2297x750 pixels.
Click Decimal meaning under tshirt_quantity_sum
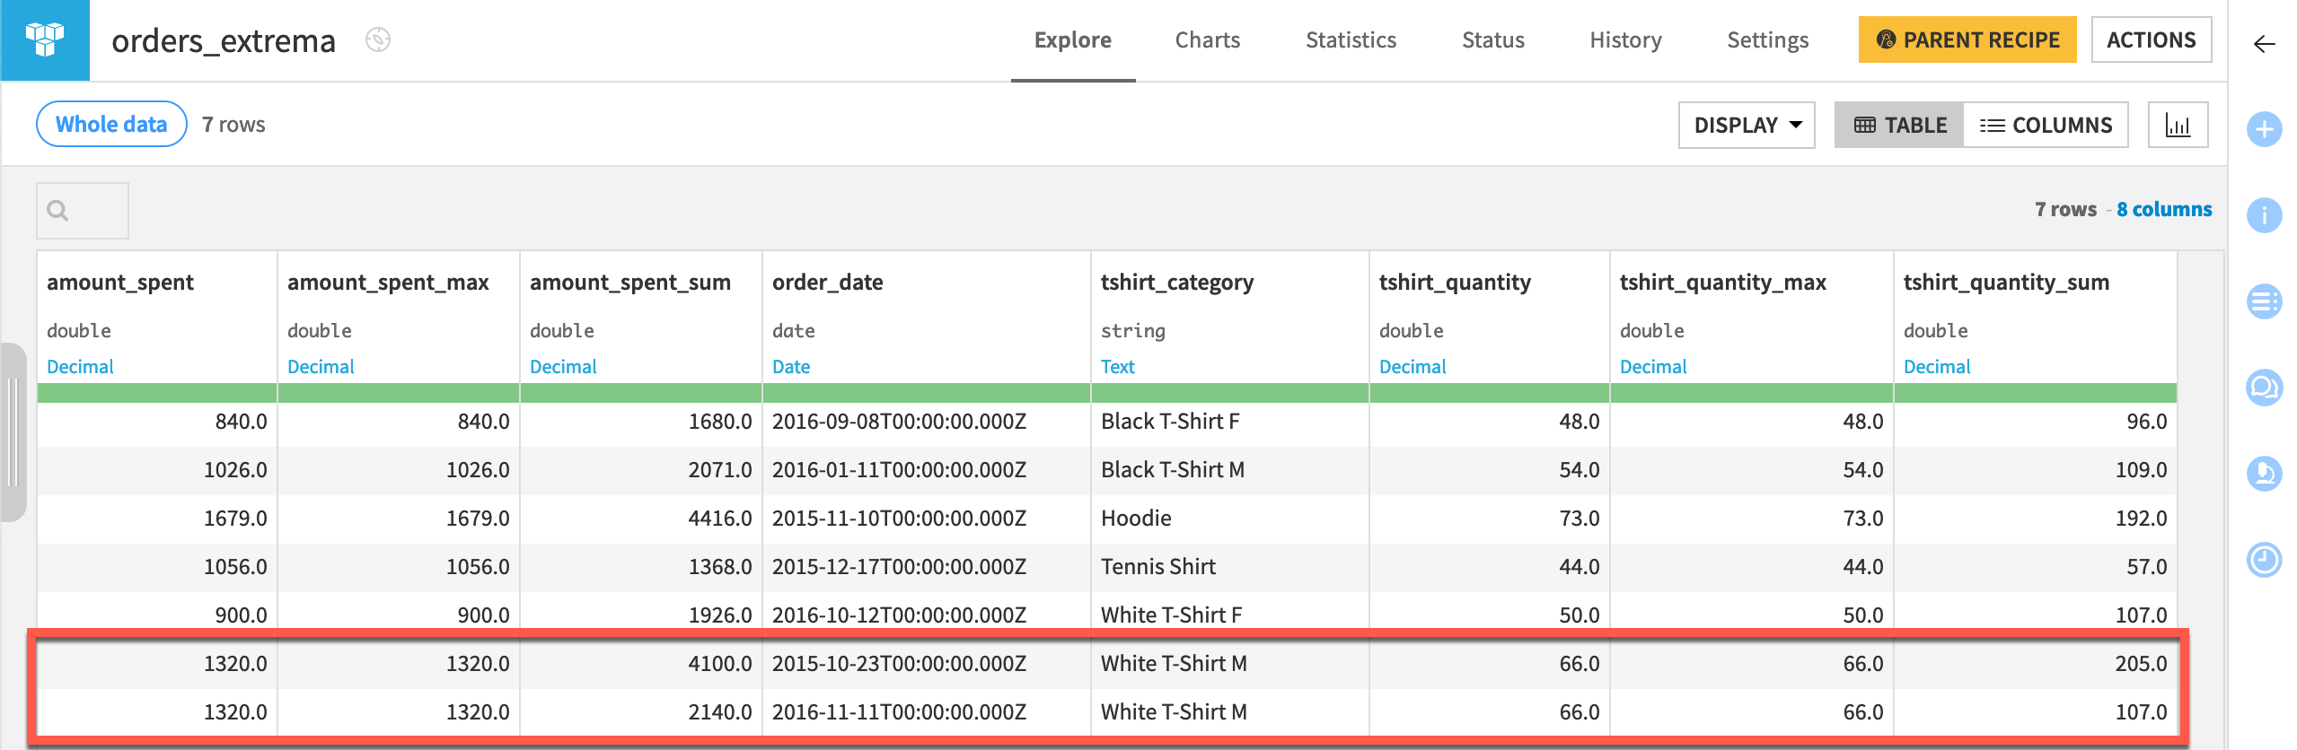[x=1937, y=366]
